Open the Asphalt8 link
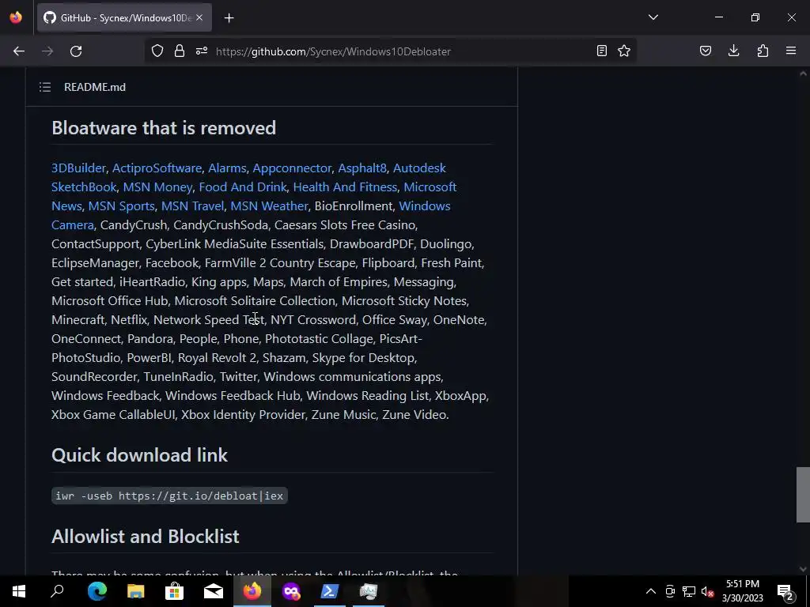 click(362, 168)
